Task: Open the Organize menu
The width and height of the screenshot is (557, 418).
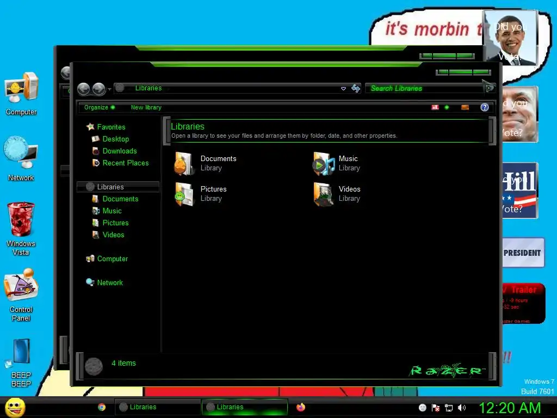Action: pos(99,107)
